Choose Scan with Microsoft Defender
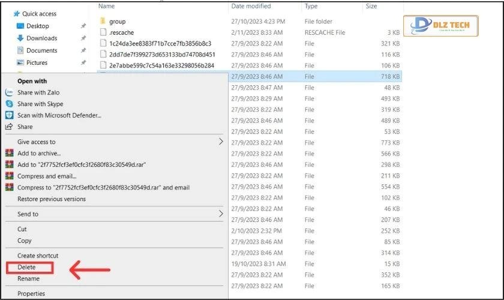 [x=59, y=115]
